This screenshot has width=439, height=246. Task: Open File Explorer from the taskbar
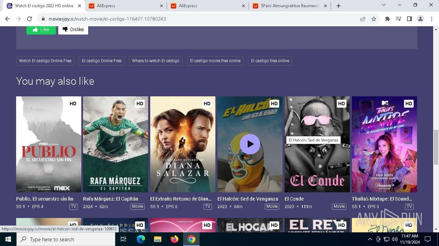[x=158, y=239]
